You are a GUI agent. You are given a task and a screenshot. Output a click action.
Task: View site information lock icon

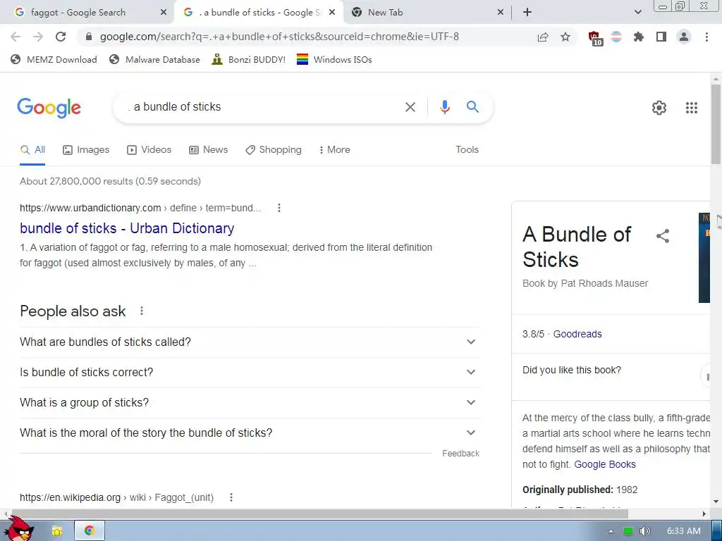tap(89, 37)
